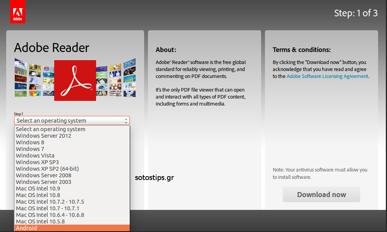Image resolution: width=387 pixels, height=232 pixels.
Task: Click the dropdown stepper arrows beside the selector
Action: (x=127, y=121)
